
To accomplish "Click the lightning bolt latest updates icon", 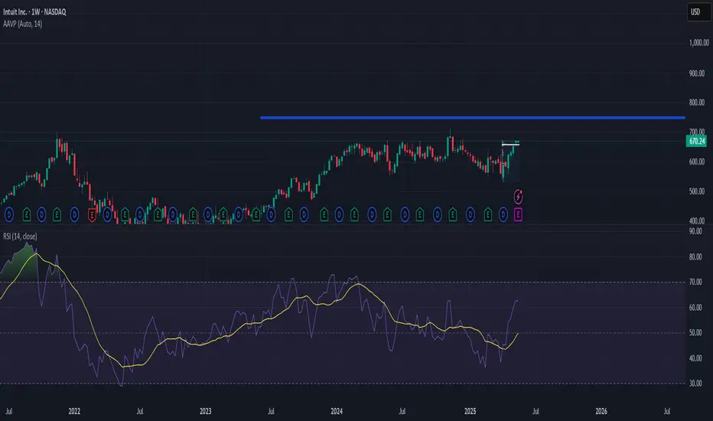I will coord(518,197).
